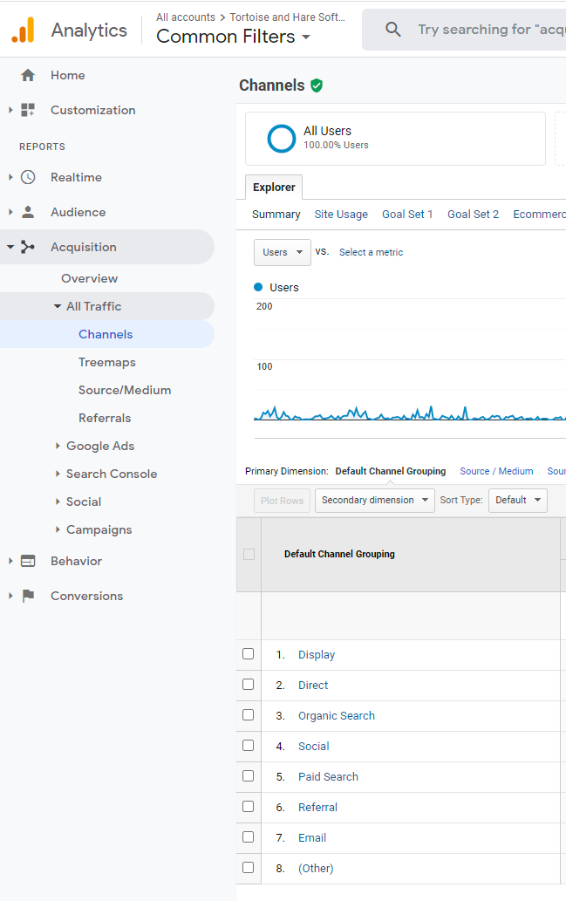Click the Google Analytics logo icon
This screenshot has height=901, width=566.
(24, 30)
